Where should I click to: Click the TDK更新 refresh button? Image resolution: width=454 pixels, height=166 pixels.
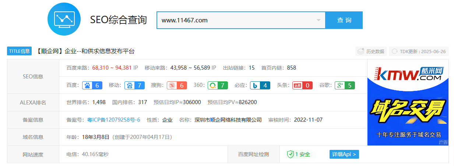(419, 51)
